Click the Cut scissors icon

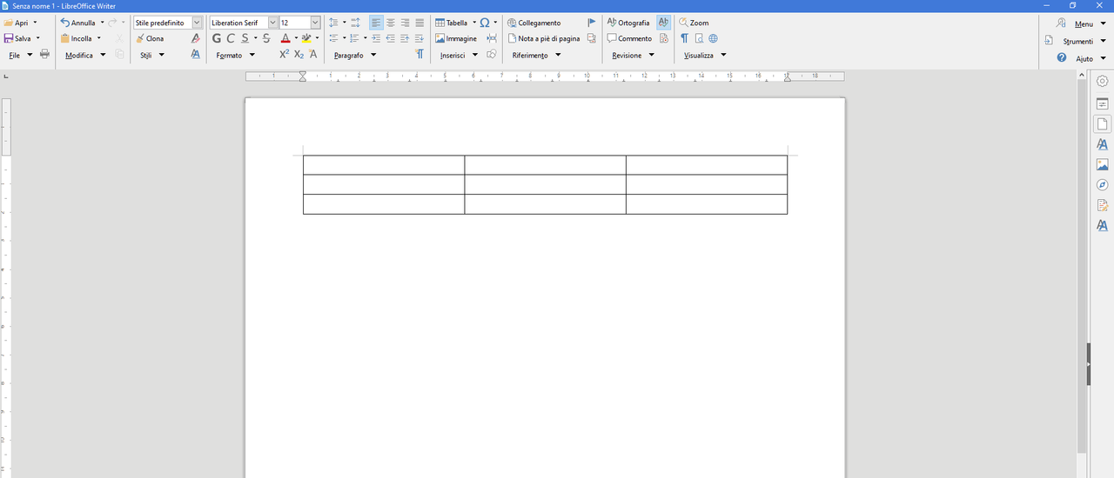tap(119, 38)
